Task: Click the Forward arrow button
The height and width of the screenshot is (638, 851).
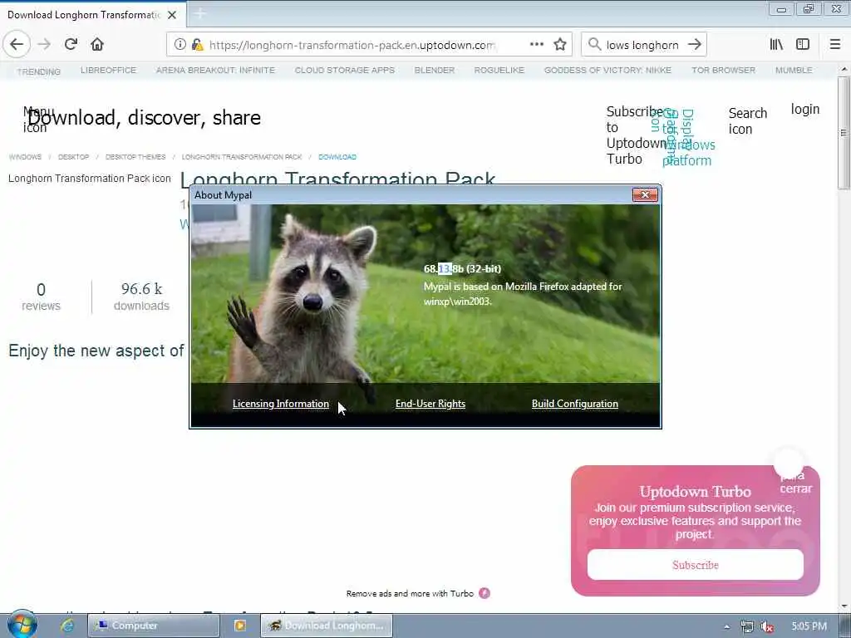Action: (44, 45)
